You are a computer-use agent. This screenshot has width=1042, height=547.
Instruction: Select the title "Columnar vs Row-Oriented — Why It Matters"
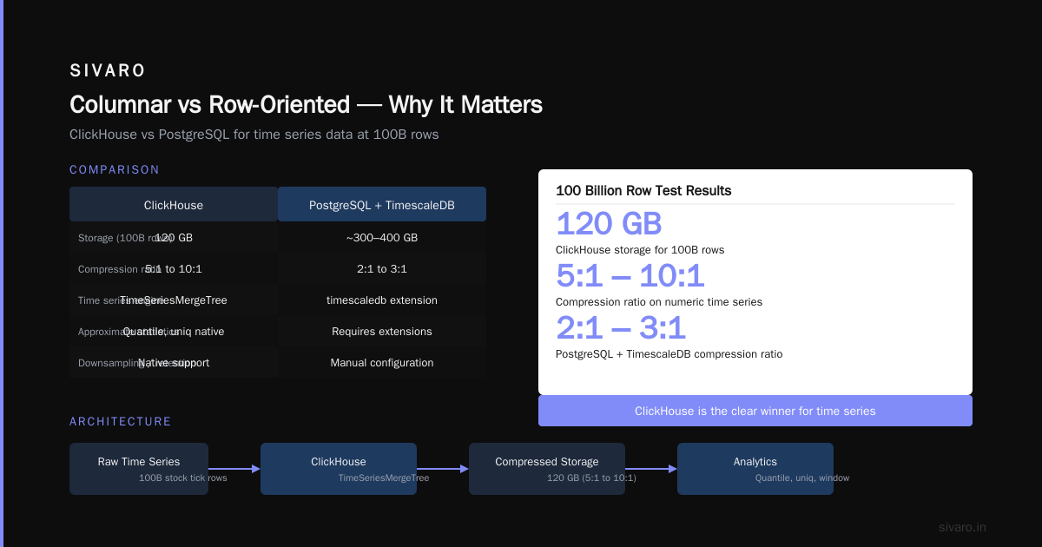click(x=306, y=105)
